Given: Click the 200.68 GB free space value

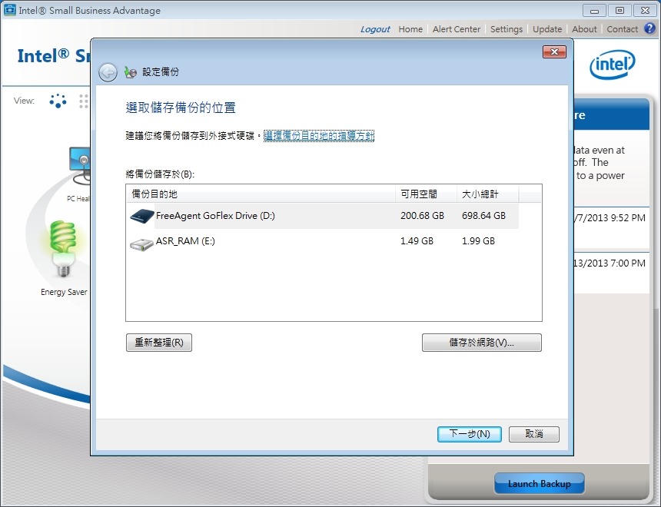Looking at the screenshot, I should pos(422,216).
